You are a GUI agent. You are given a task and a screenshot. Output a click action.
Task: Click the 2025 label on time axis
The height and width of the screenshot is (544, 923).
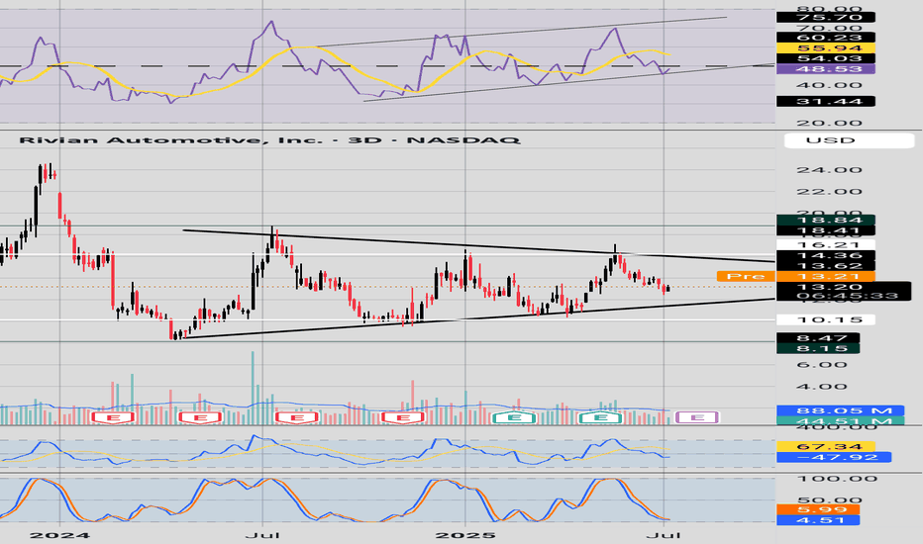[x=465, y=535]
